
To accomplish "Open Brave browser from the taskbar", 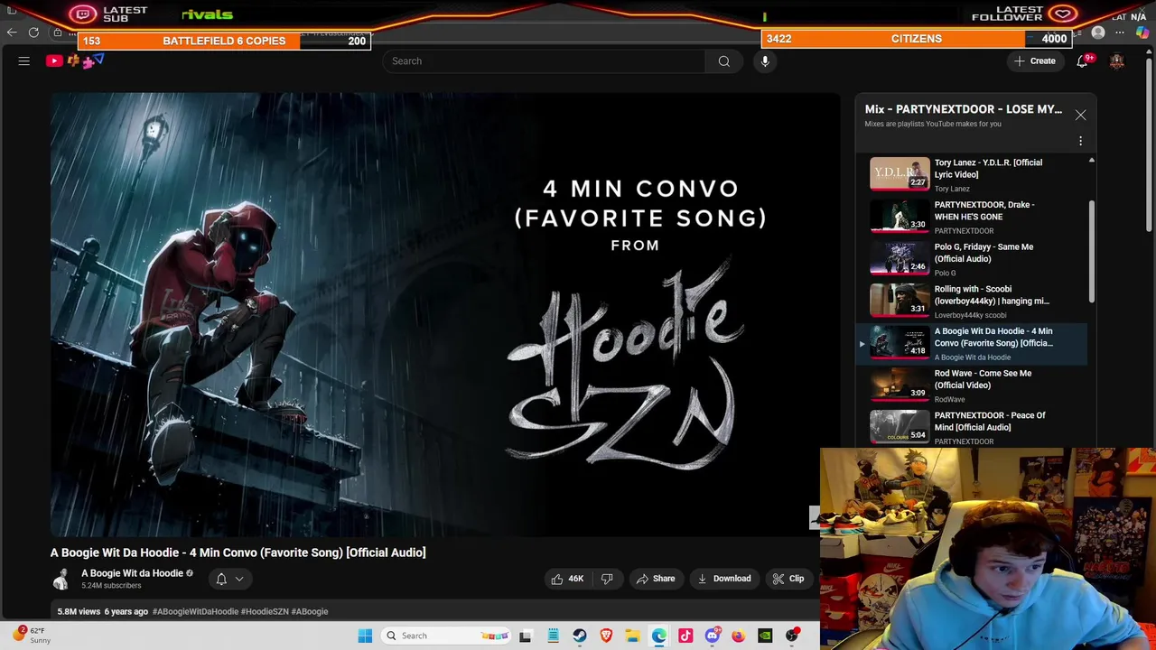I will (x=606, y=636).
